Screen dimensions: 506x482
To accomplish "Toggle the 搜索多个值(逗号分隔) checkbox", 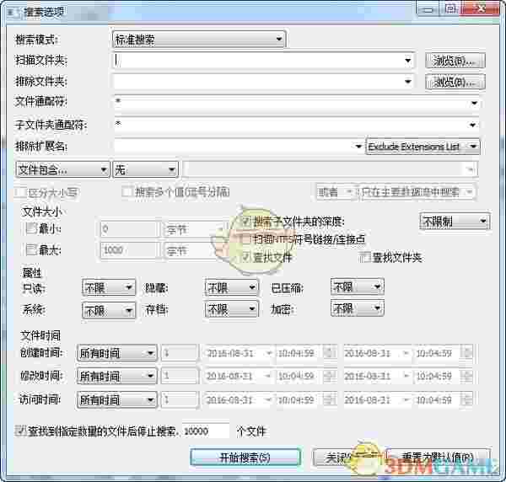I will coord(126,192).
